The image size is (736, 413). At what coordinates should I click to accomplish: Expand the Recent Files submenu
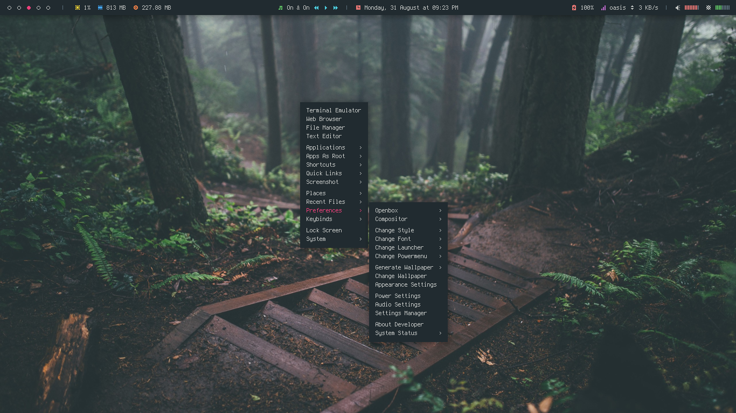pos(334,202)
